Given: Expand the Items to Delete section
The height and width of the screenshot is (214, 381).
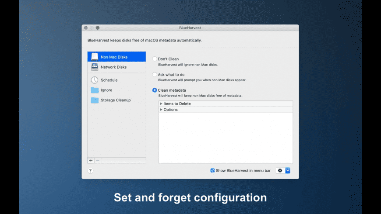Looking at the screenshot, I should coord(161,104).
